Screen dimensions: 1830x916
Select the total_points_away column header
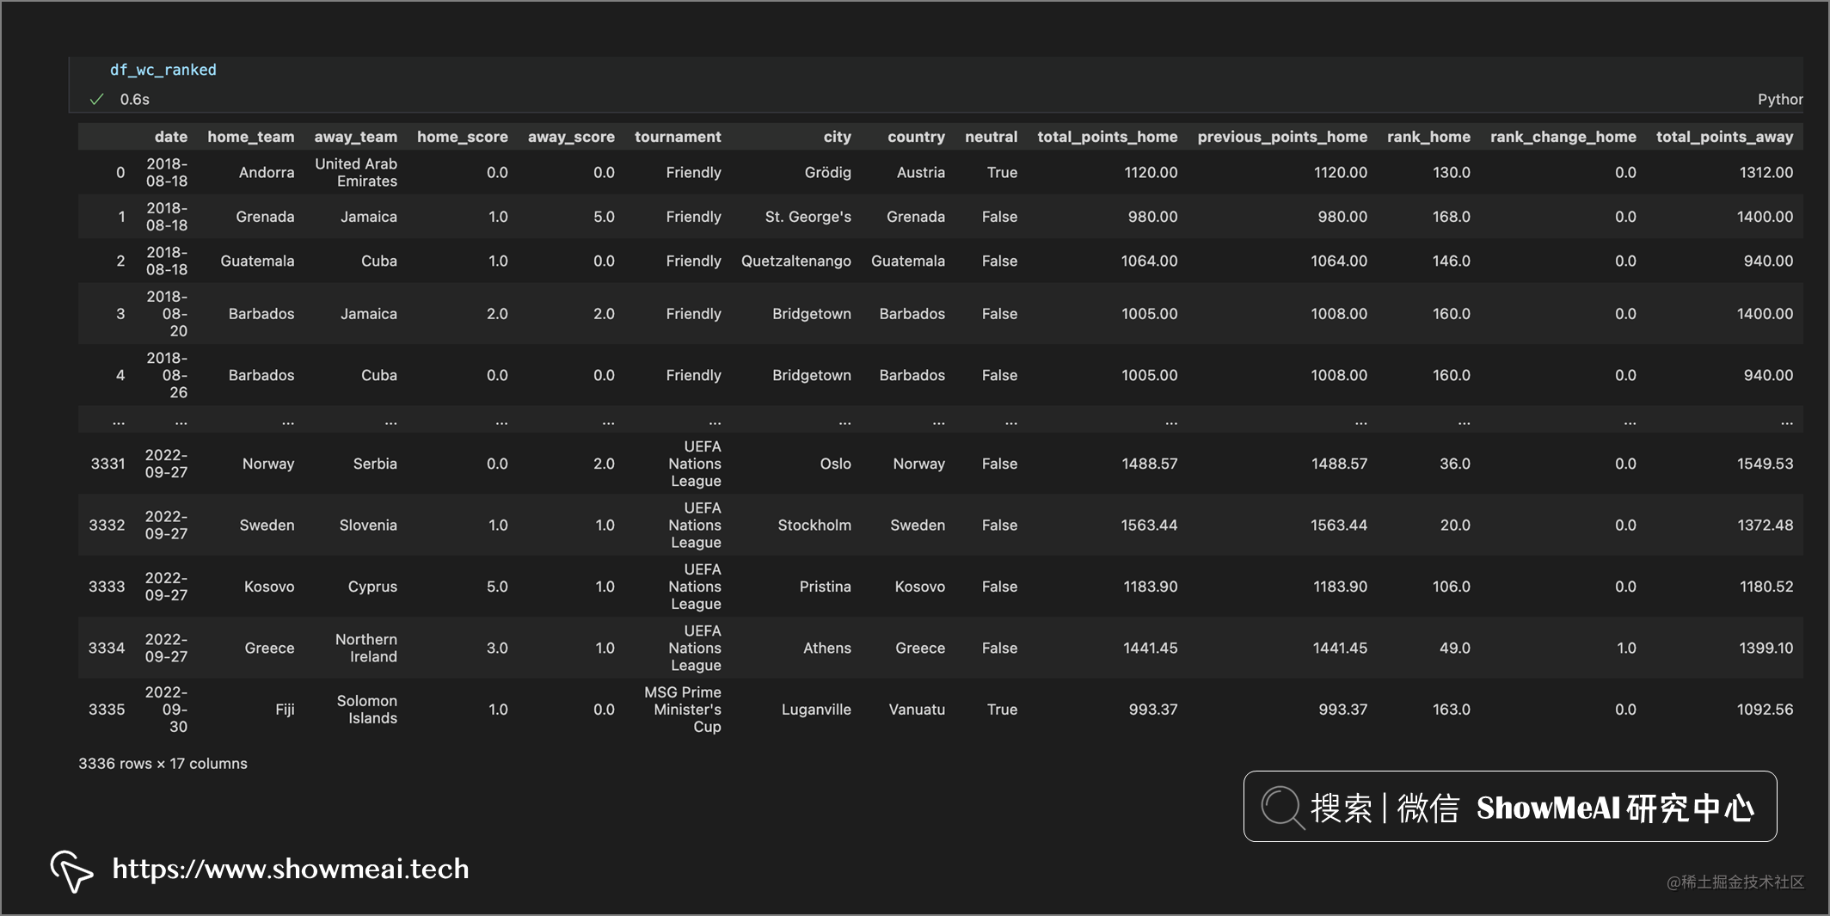[x=1725, y=137]
